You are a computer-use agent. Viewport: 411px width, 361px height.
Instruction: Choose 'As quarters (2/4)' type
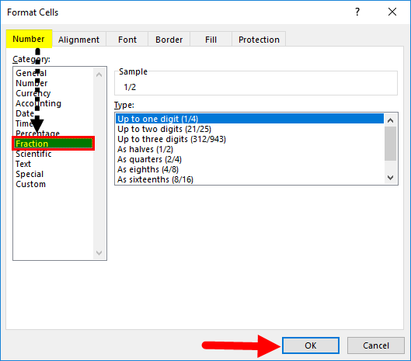coord(249,159)
